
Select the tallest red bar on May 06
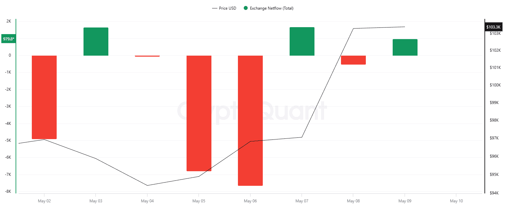250,121
